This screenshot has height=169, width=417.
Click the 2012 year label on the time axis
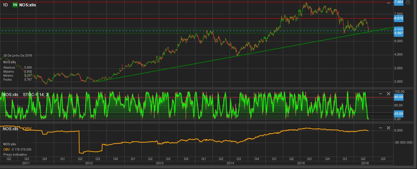[x=89, y=163]
